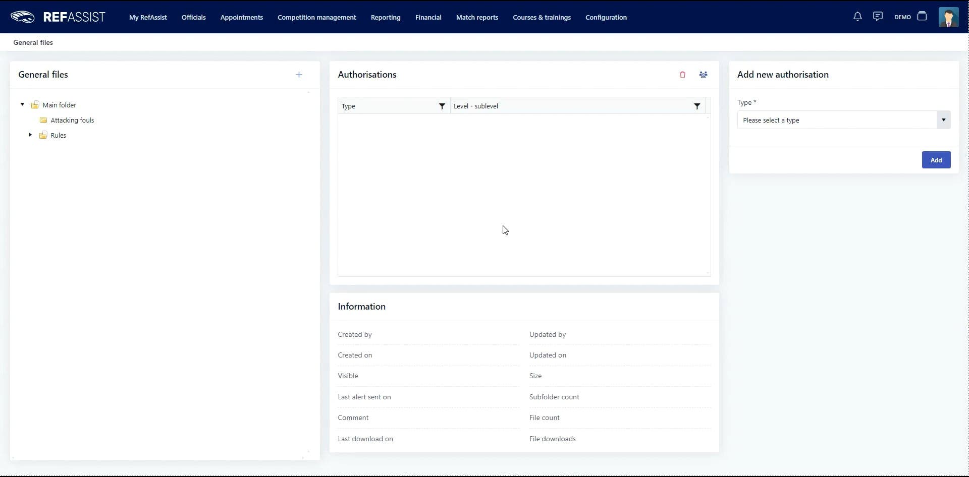Click the group users icon in Authorisations
The width and height of the screenshot is (969, 477).
click(x=703, y=75)
